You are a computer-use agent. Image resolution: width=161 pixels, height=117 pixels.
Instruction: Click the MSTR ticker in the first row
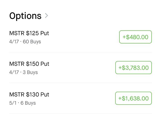coord(17,33)
